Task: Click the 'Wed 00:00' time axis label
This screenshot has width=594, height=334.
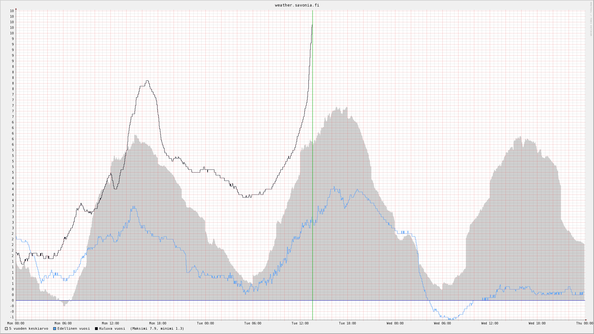Action: point(395,323)
